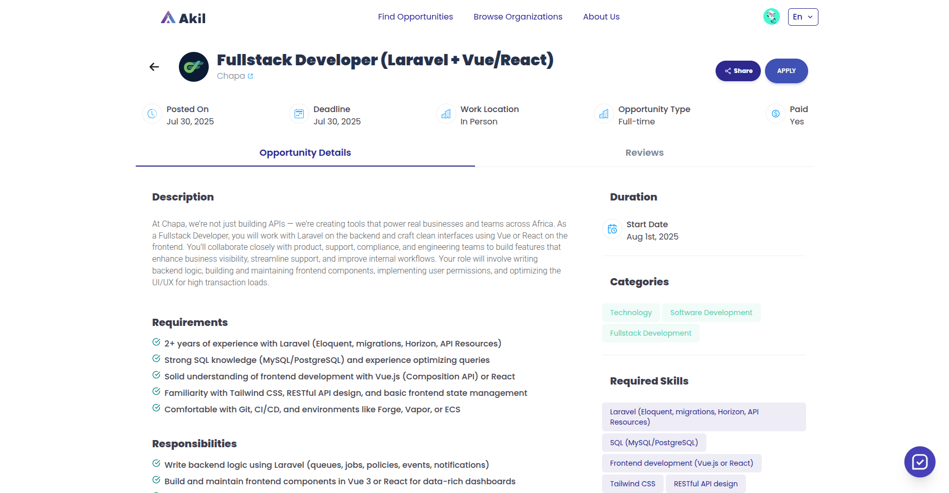Select the Software Development category tag
The image size is (949, 493).
[711, 313]
